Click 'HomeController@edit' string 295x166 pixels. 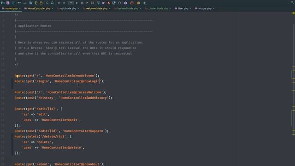coord(59,120)
